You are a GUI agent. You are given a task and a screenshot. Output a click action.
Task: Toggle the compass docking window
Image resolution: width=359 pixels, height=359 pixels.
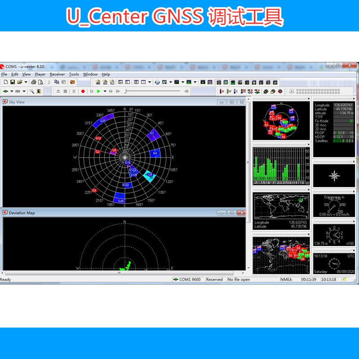254,82
